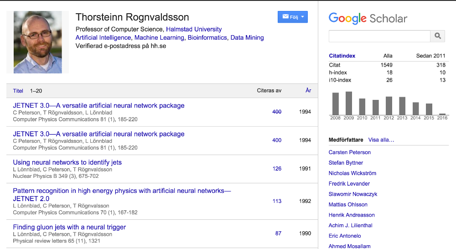
Task: Open the 'Pattern recognition in high energy physics' paper
Action: click(x=122, y=195)
